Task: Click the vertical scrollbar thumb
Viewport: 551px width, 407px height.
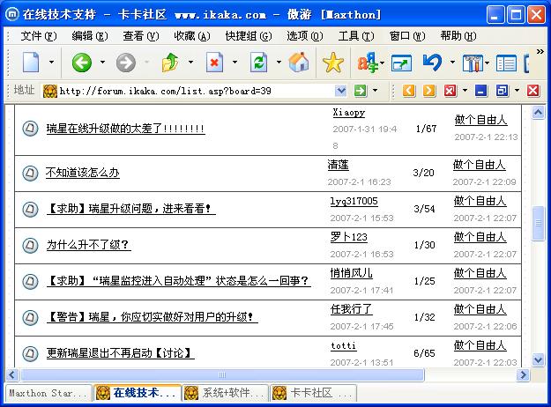Action: click(x=539, y=224)
